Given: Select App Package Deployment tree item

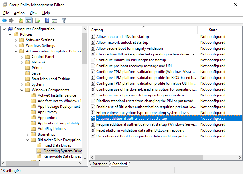Looking at the screenshot, I should (59, 107).
